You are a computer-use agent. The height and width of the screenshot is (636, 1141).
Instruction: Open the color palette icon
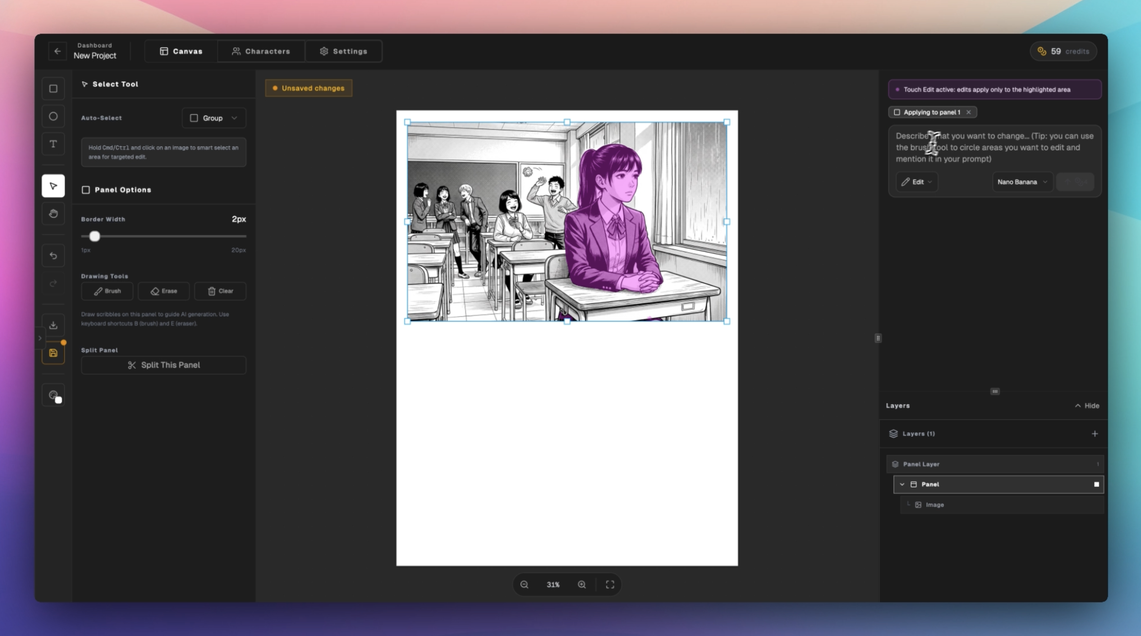(x=54, y=395)
